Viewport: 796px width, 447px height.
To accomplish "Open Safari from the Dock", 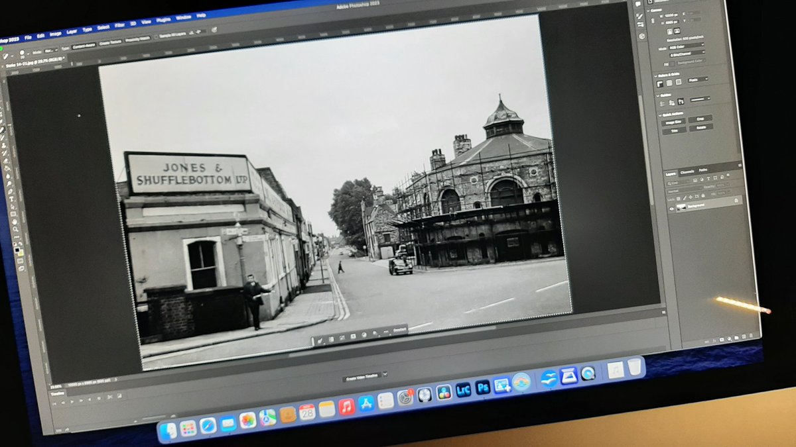I will click(x=208, y=425).
